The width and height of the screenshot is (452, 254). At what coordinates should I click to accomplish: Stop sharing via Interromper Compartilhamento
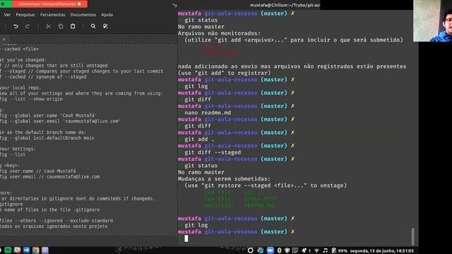point(49,4)
